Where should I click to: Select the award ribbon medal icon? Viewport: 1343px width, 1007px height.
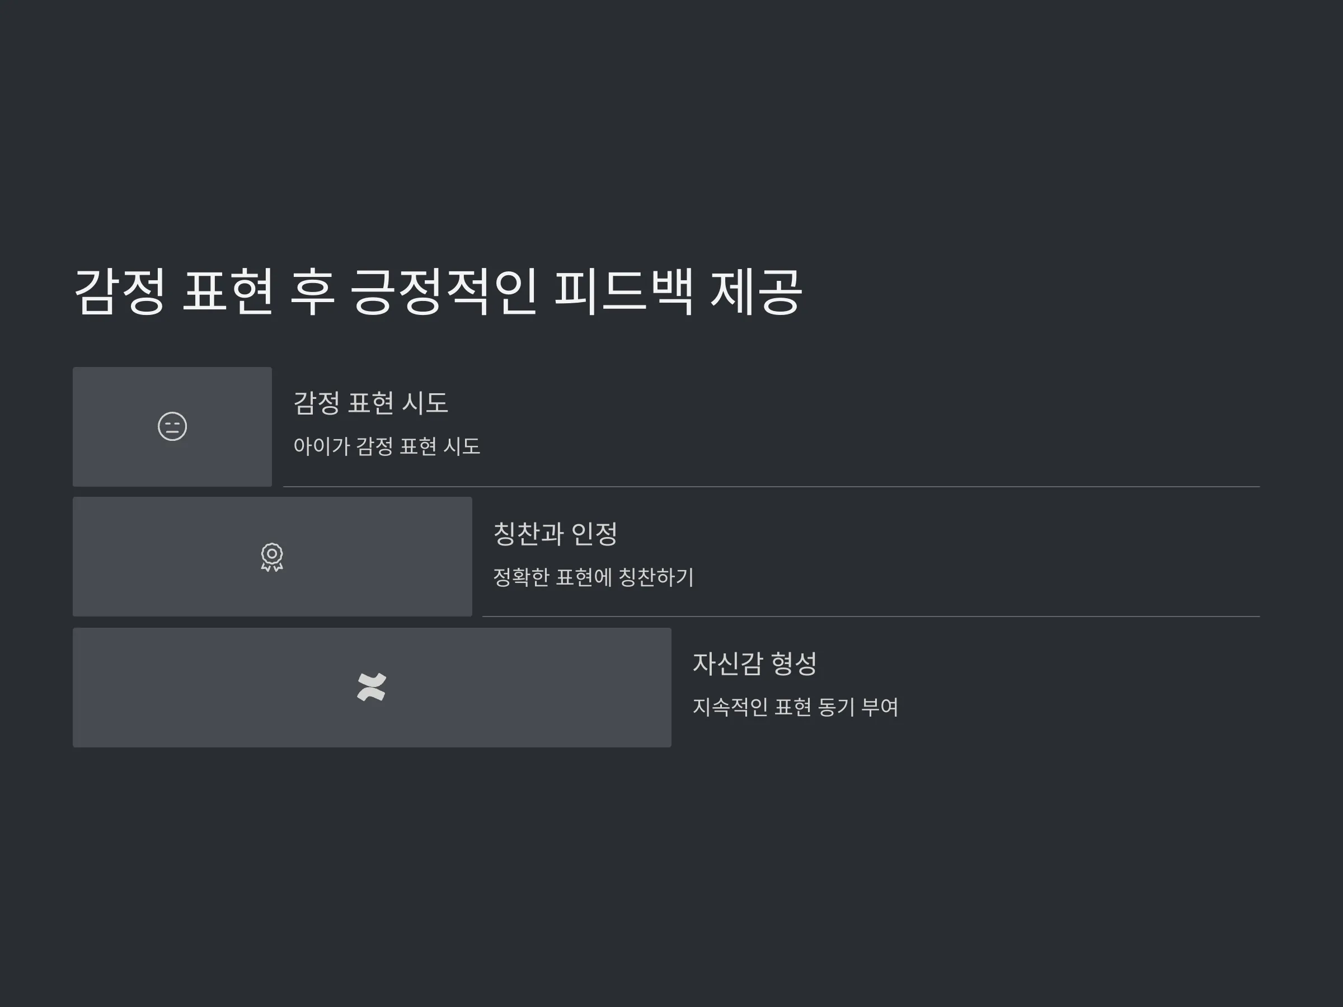coord(272,557)
